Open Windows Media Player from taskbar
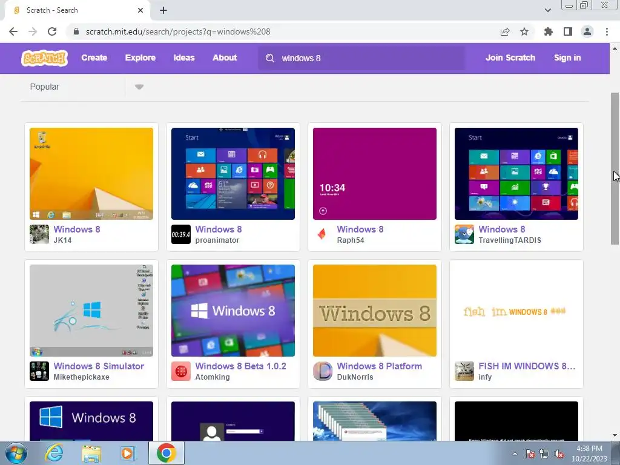Viewport: 620px width, 465px height. [x=128, y=453]
